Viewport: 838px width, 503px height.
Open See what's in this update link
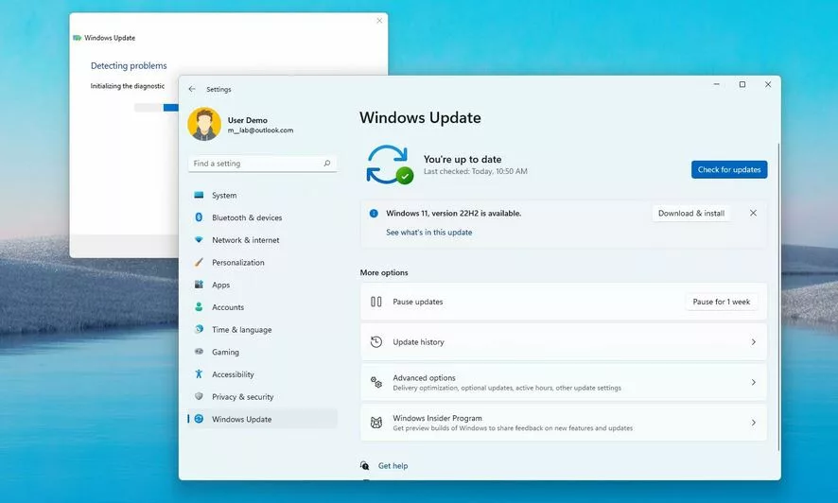(428, 233)
